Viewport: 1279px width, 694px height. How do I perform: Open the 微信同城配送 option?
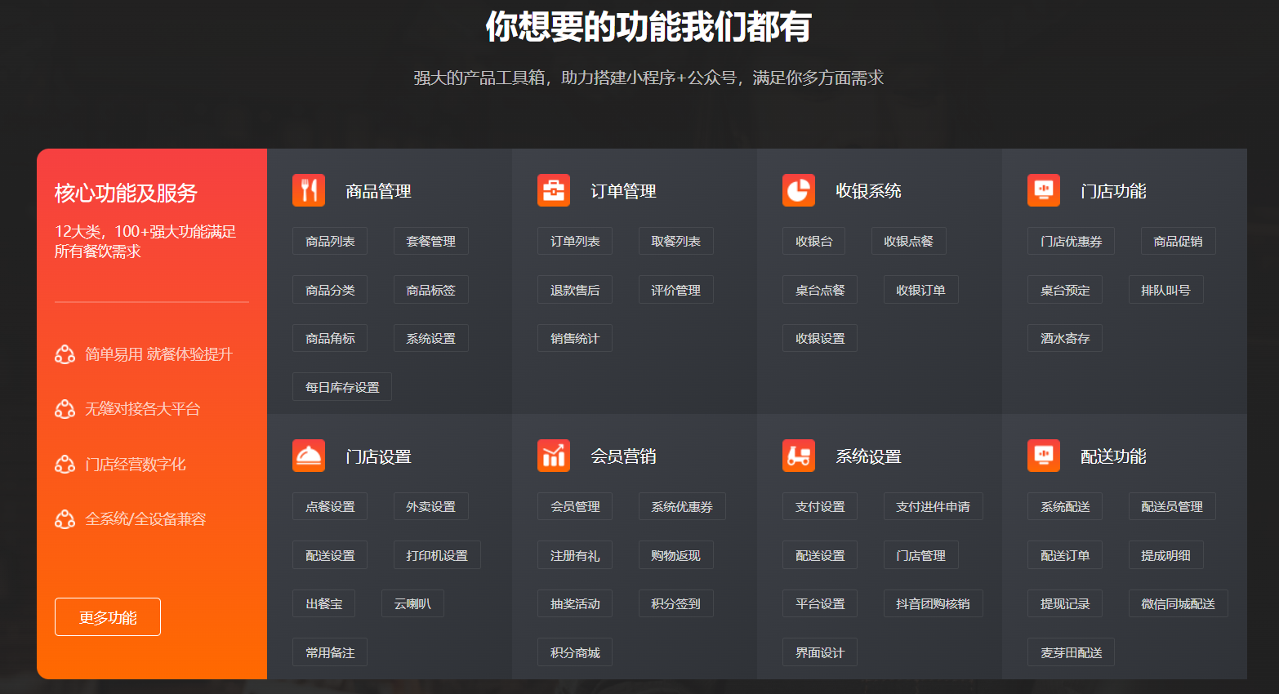[1178, 603]
